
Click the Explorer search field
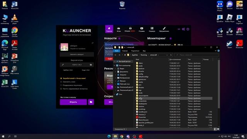(x=196, y=55)
